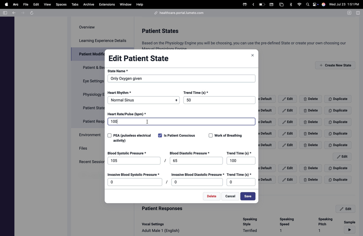The image size is (363, 236).
Task: Uncheck the Is Patient Conscious checkbox
Action: click(160, 135)
